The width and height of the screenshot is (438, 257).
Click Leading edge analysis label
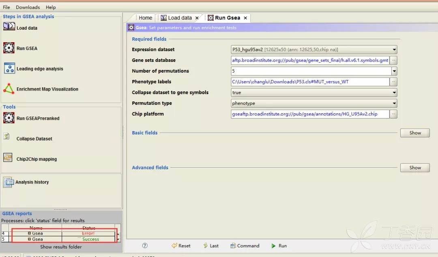point(40,69)
